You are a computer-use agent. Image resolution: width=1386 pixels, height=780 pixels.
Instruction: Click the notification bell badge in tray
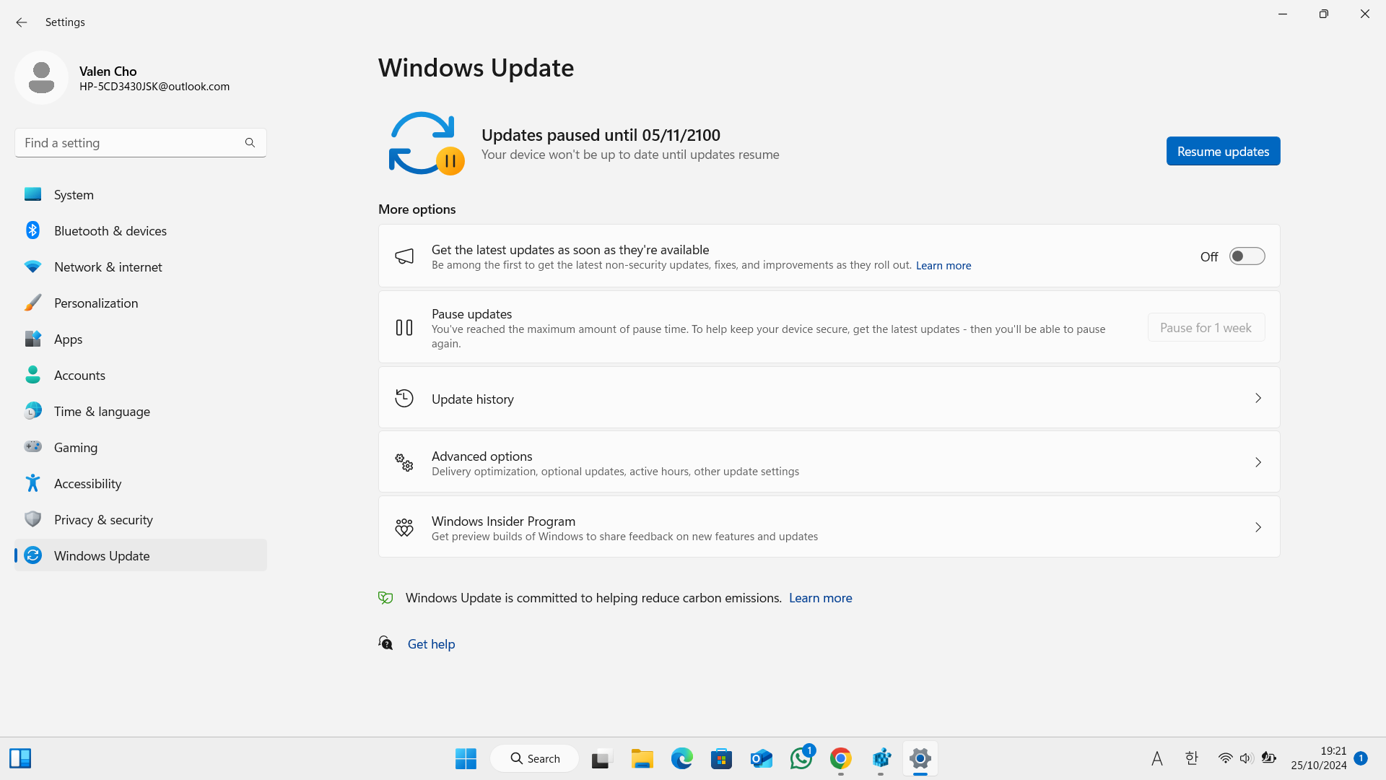click(x=1361, y=758)
